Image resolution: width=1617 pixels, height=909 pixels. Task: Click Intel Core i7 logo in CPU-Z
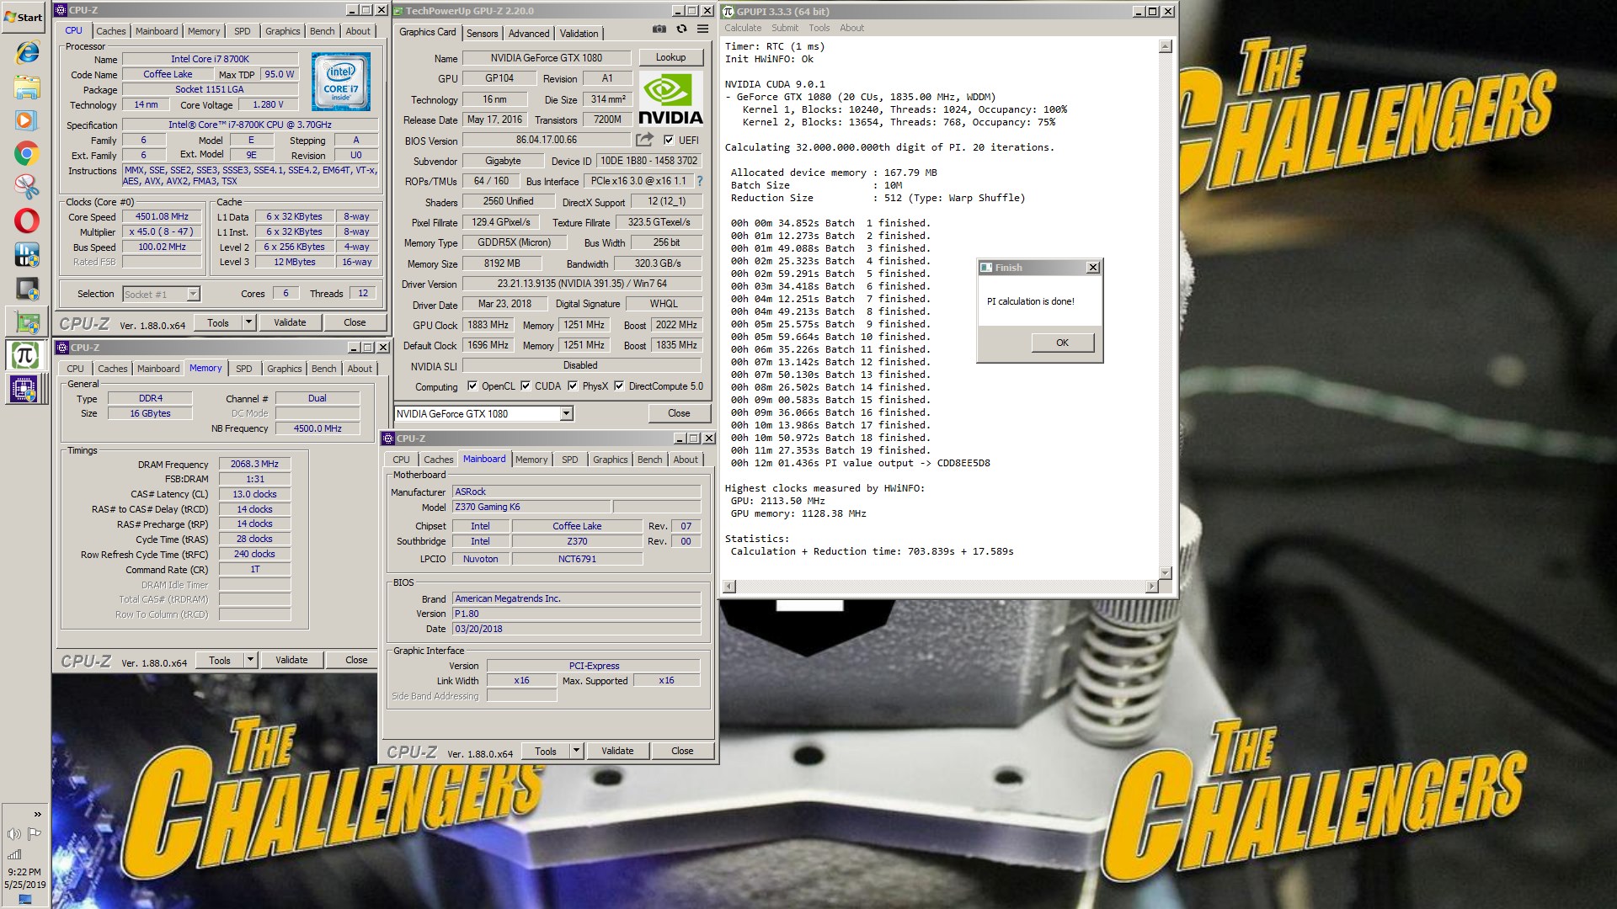point(341,82)
